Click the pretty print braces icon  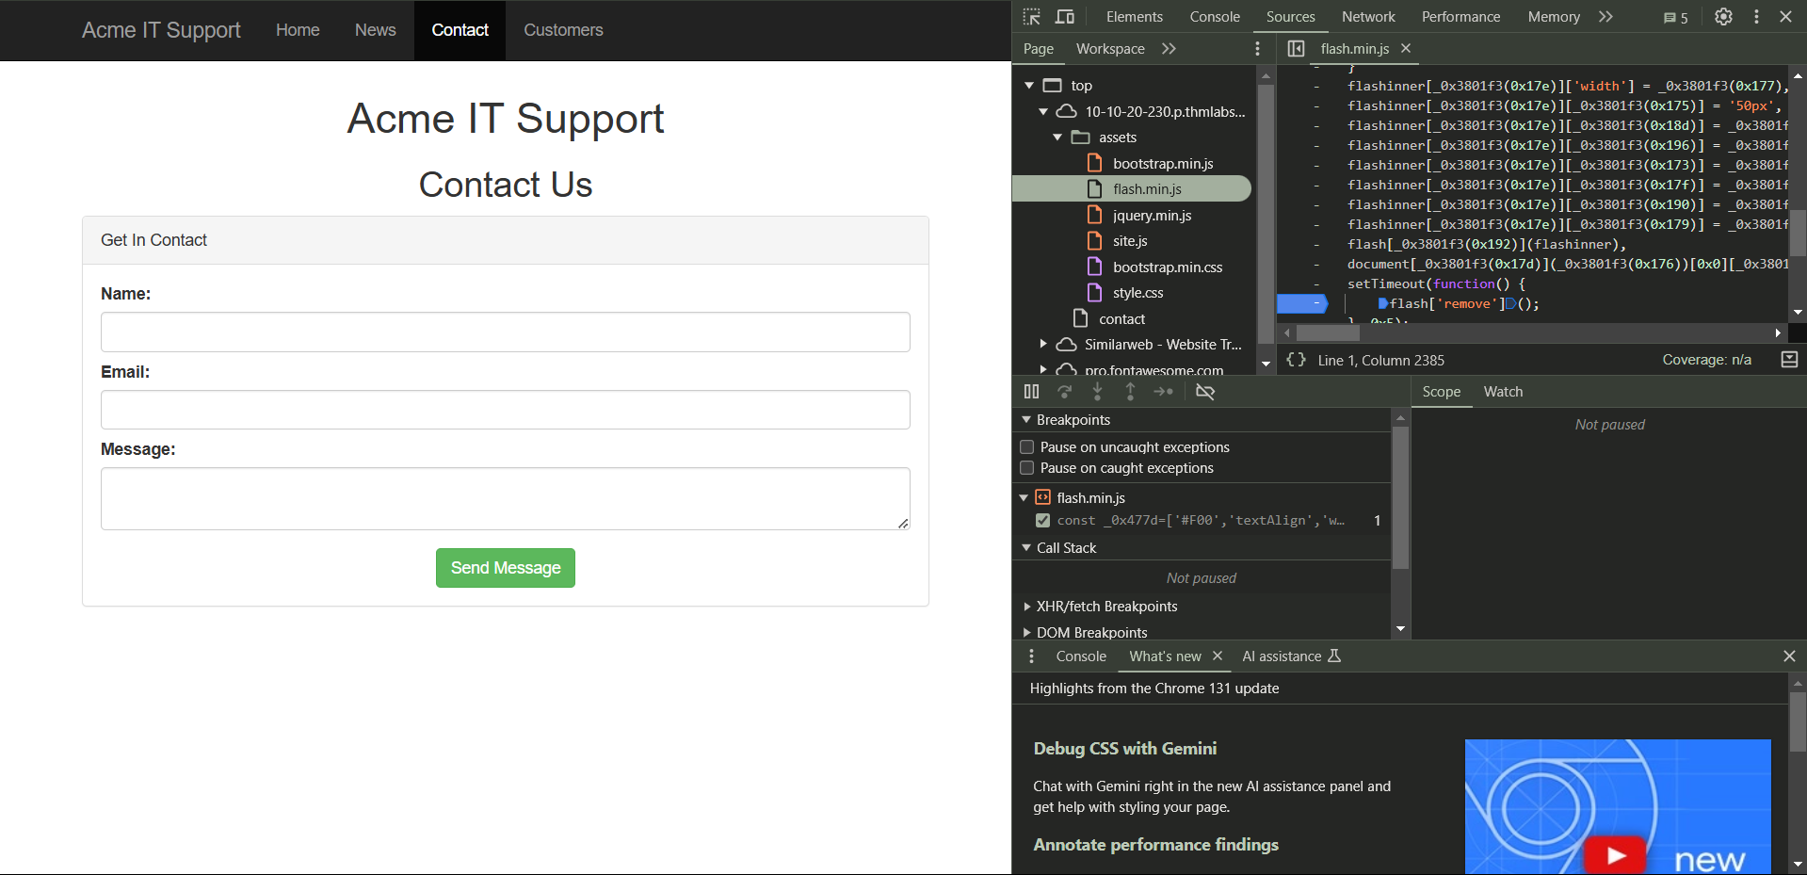[1297, 360]
